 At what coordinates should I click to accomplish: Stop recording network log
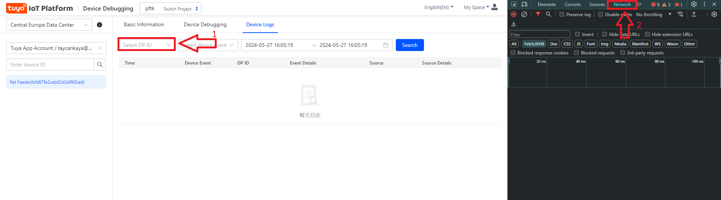[514, 14]
